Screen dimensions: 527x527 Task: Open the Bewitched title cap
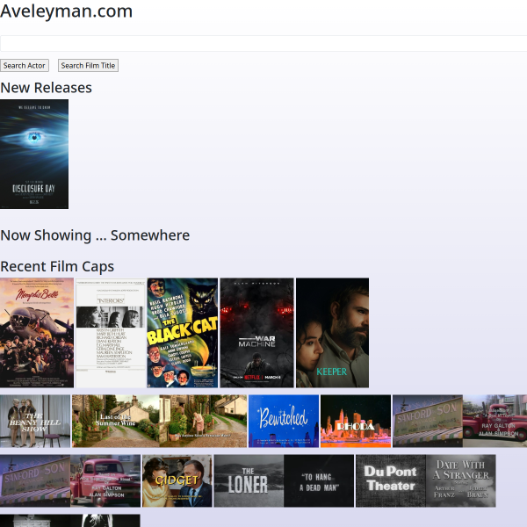click(x=284, y=421)
